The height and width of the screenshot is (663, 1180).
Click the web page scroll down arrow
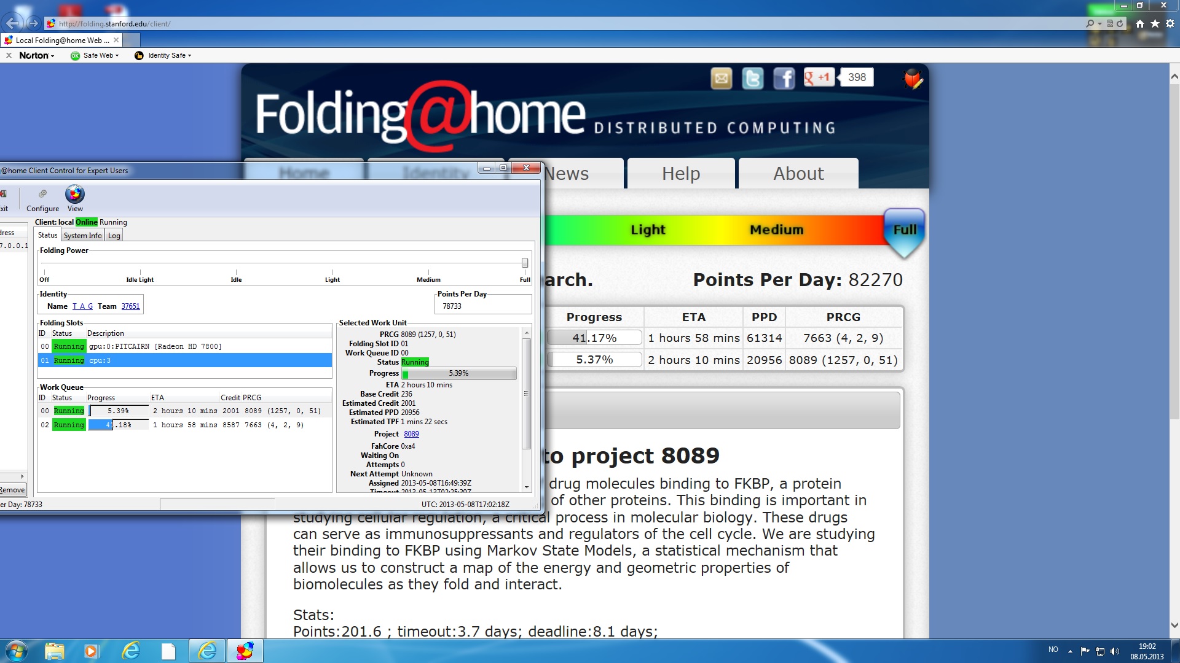1174,626
